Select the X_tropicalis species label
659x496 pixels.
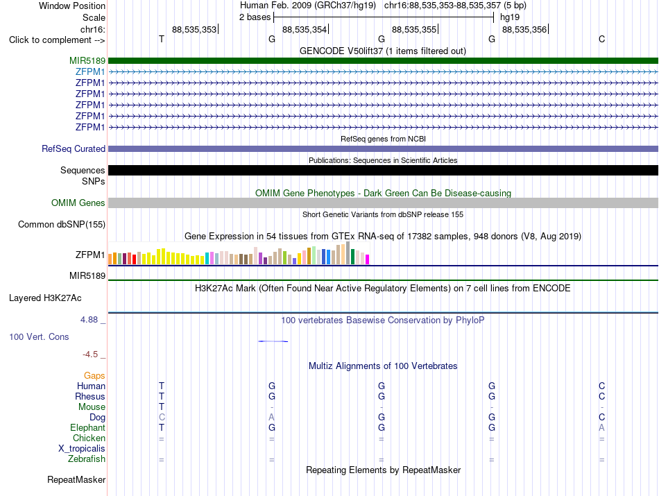(x=82, y=449)
